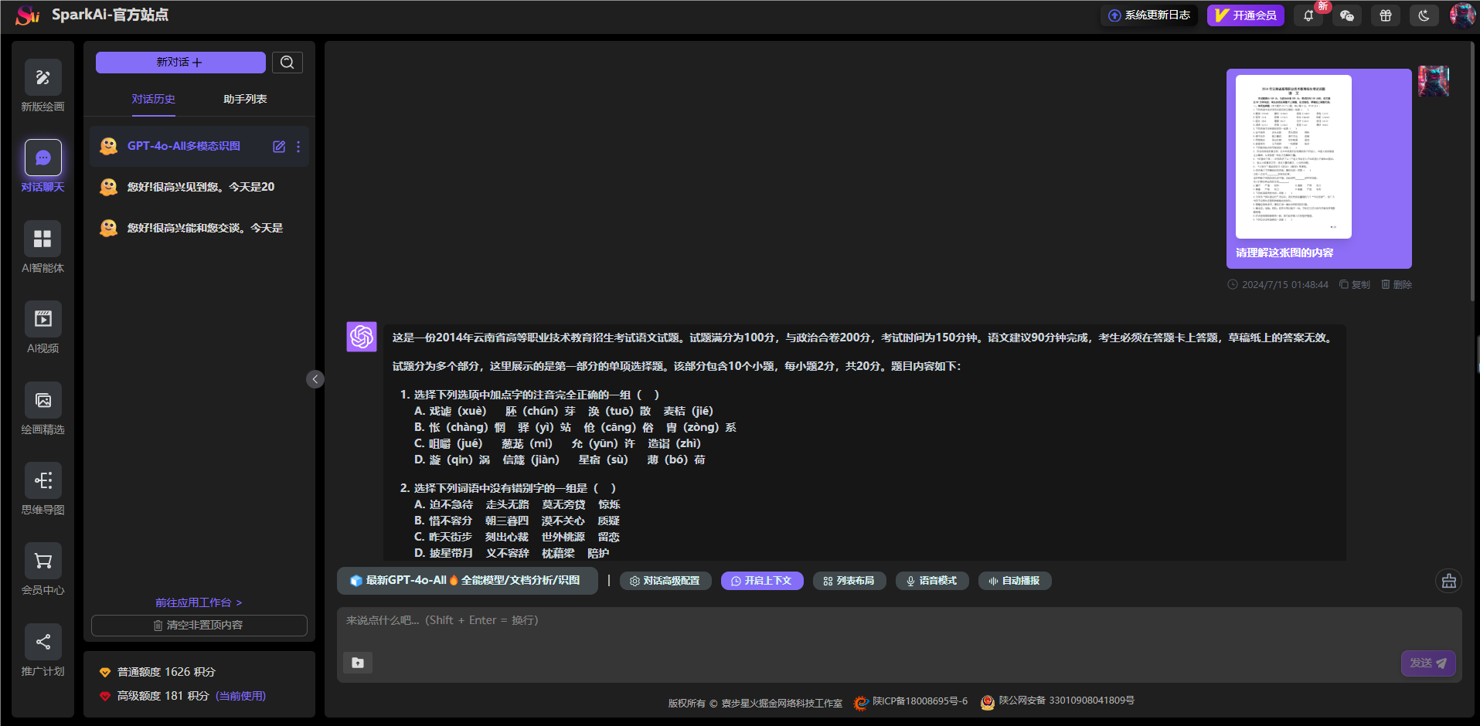Click 高级额度 181 积分 text
This screenshot has width=1480, height=726.
(163, 697)
